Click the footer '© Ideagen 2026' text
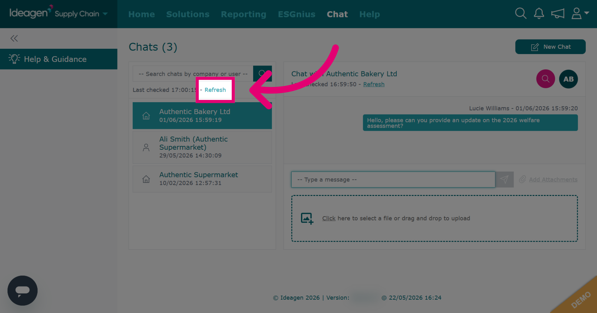The width and height of the screenshot is (597, 313). (x=296, y=297)
